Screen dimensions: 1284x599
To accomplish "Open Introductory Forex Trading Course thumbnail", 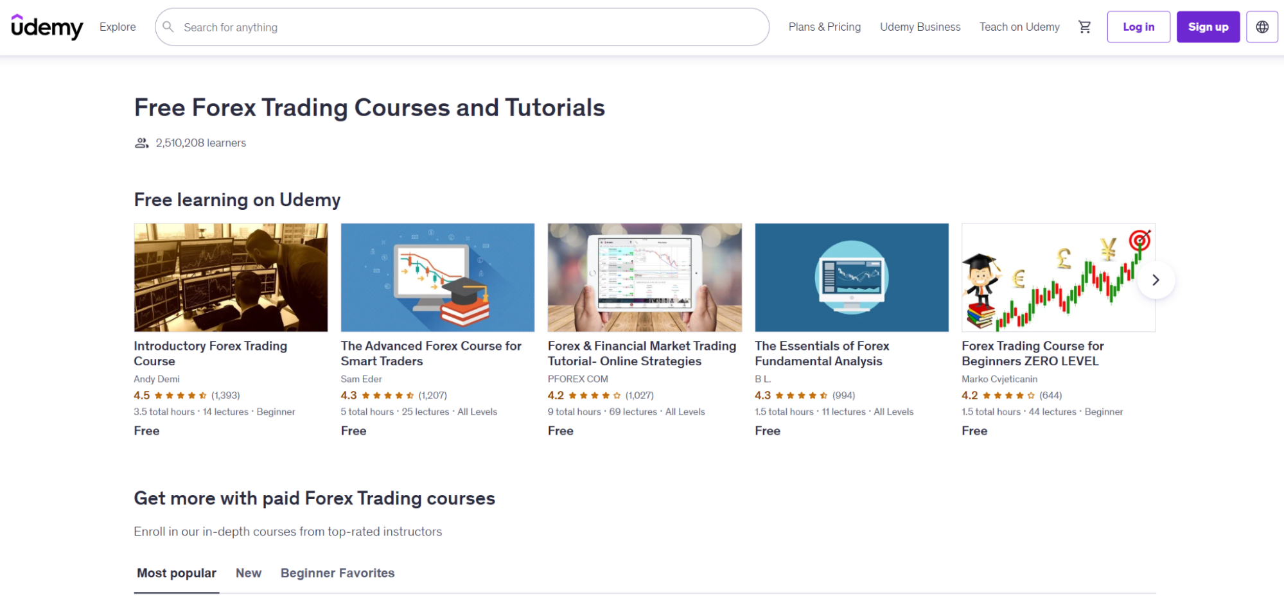I will (231, 277).
